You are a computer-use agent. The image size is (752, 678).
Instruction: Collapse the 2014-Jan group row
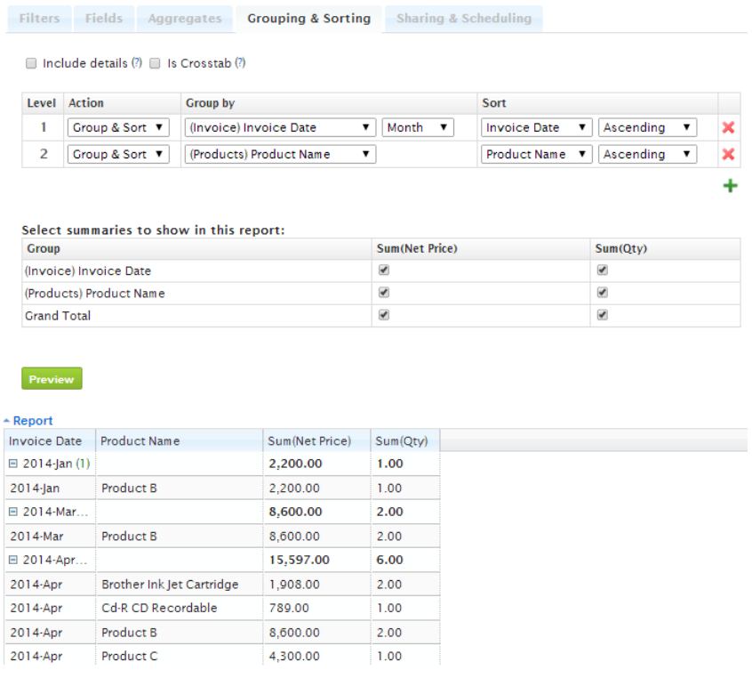14,464
